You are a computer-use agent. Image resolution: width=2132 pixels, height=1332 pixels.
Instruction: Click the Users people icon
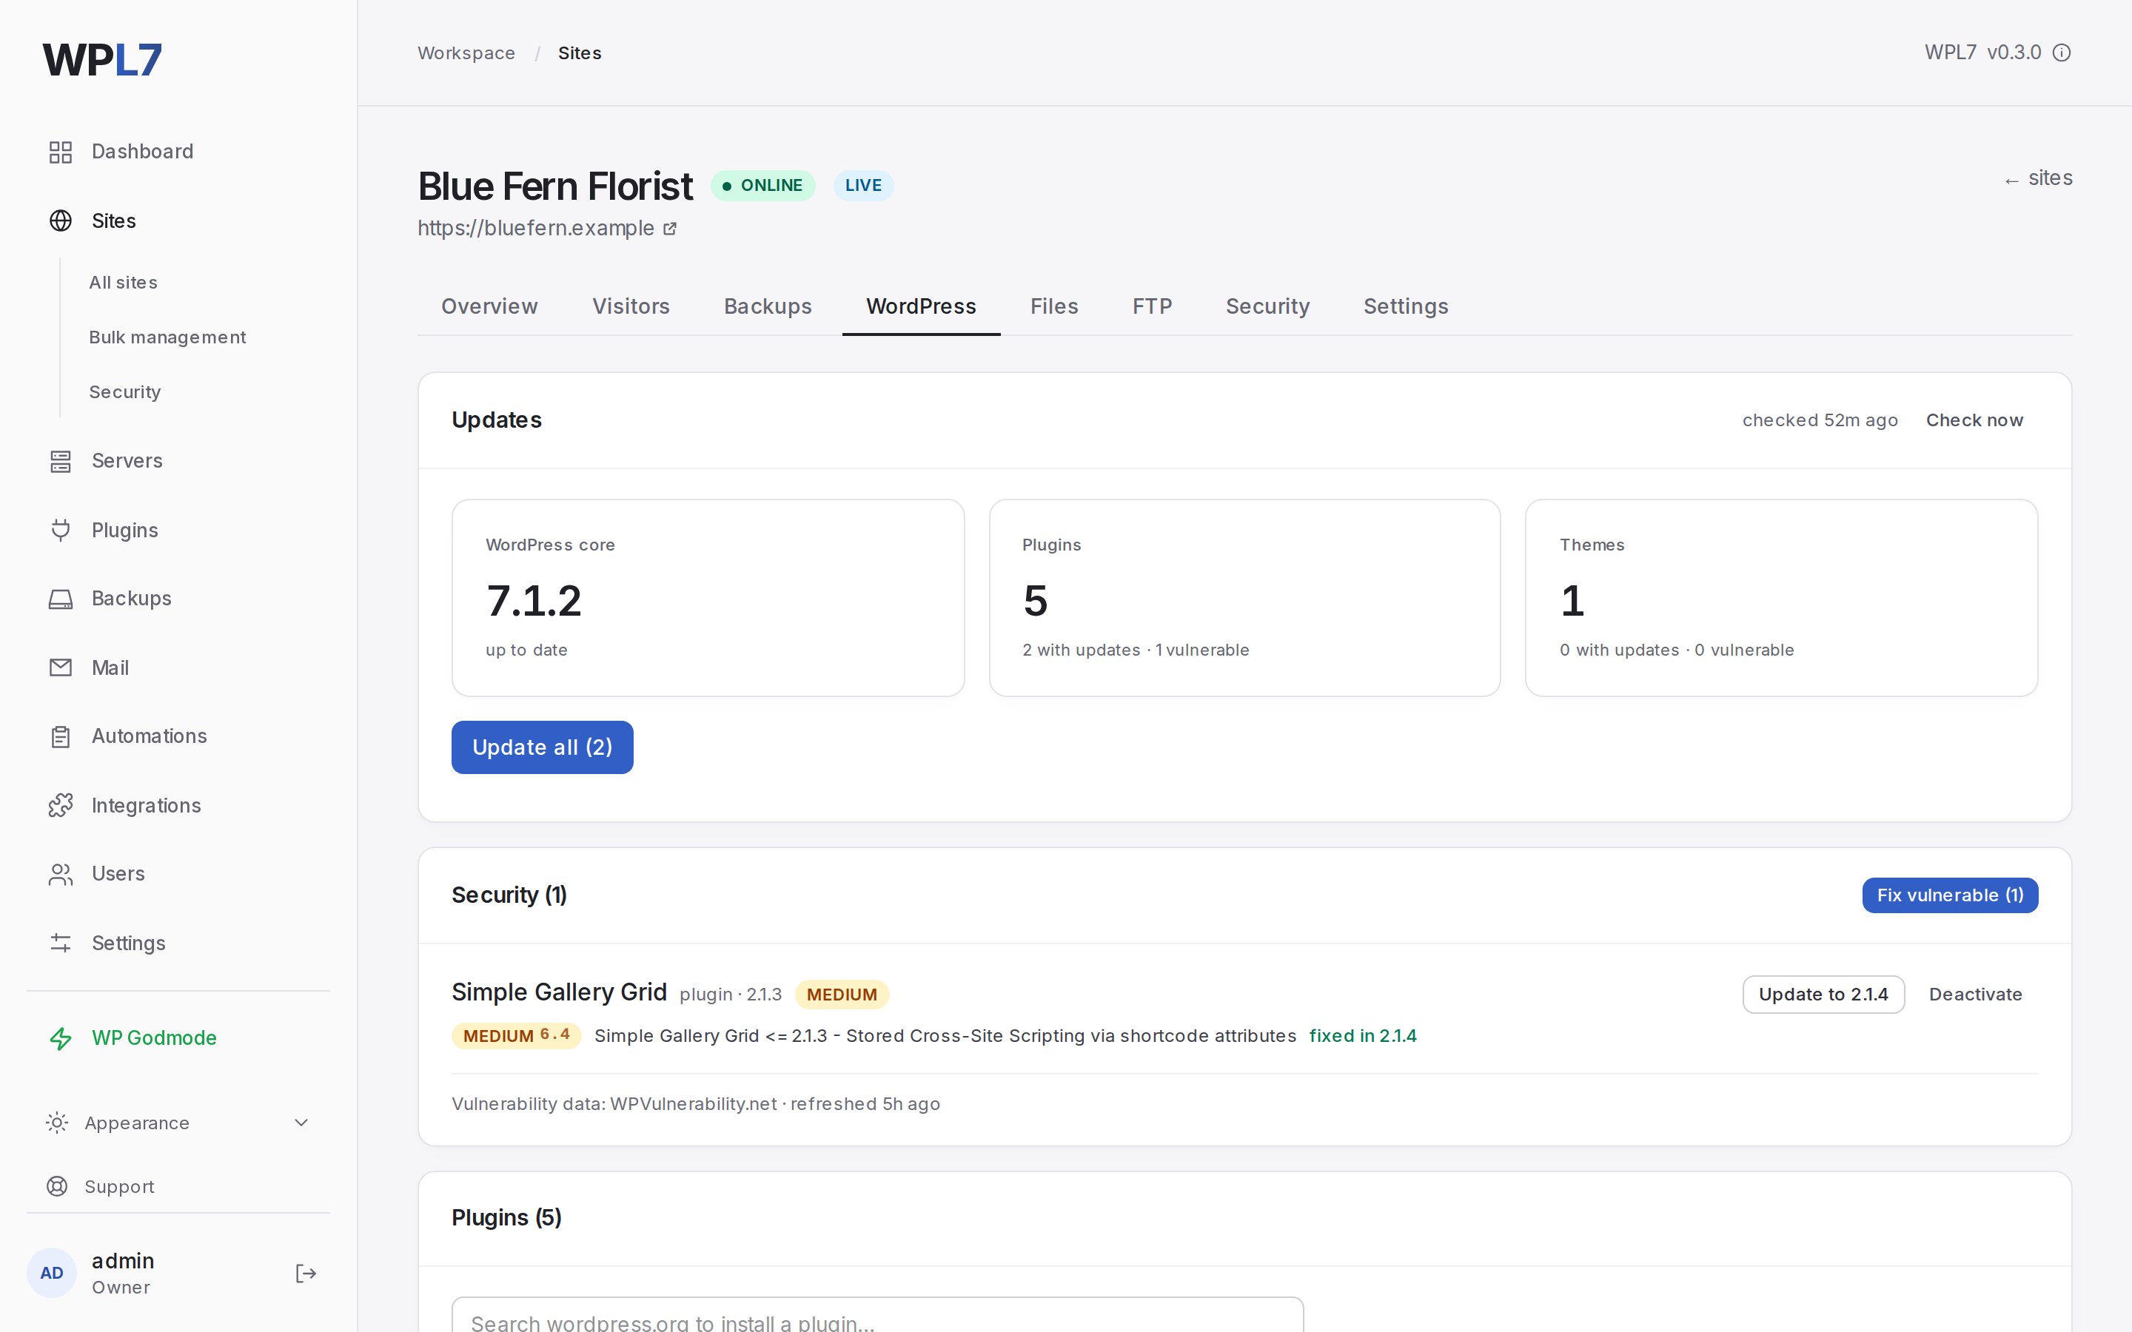60,874
